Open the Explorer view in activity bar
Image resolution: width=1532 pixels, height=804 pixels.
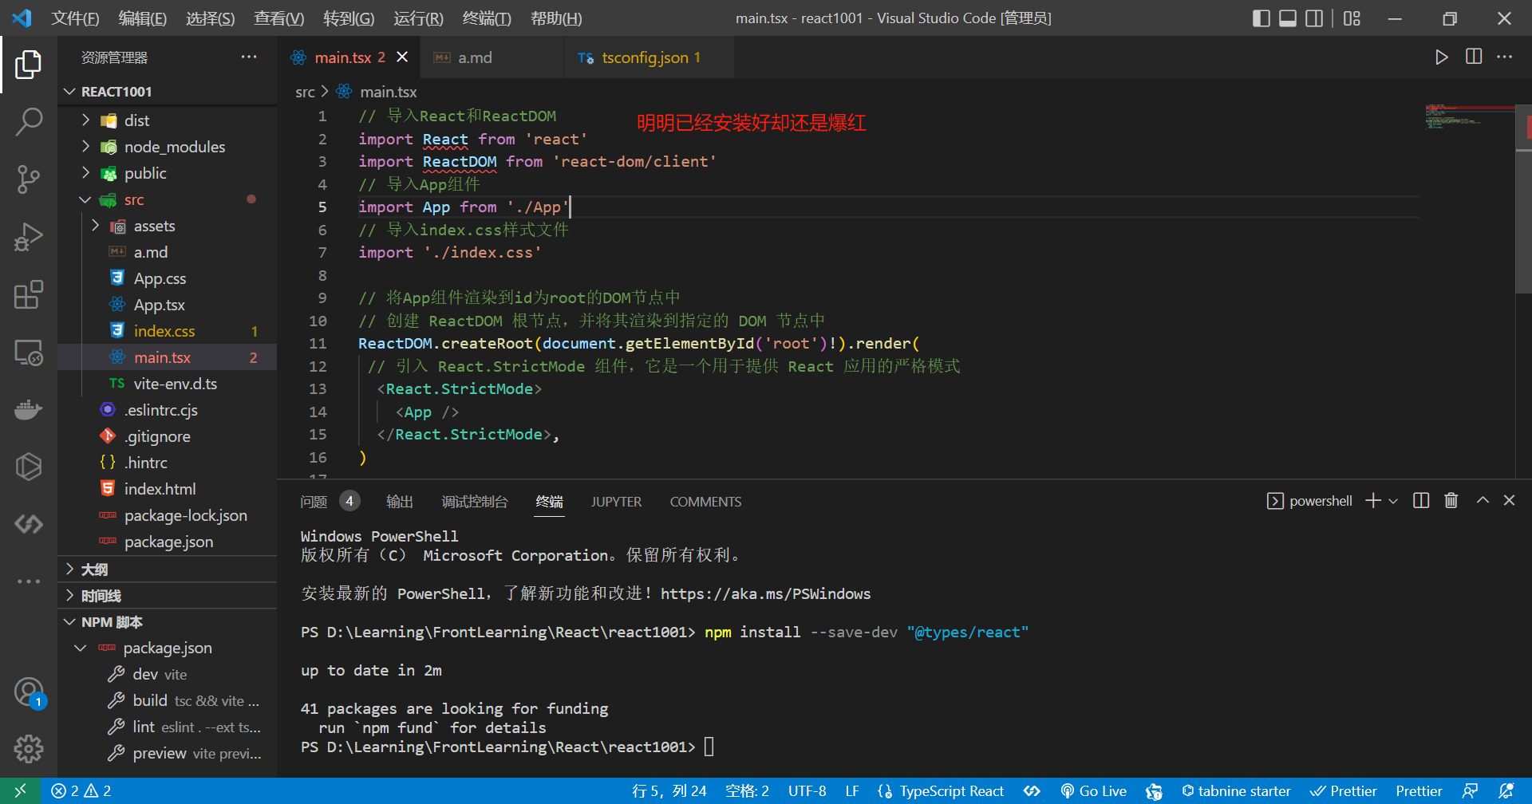click(29, 65)
